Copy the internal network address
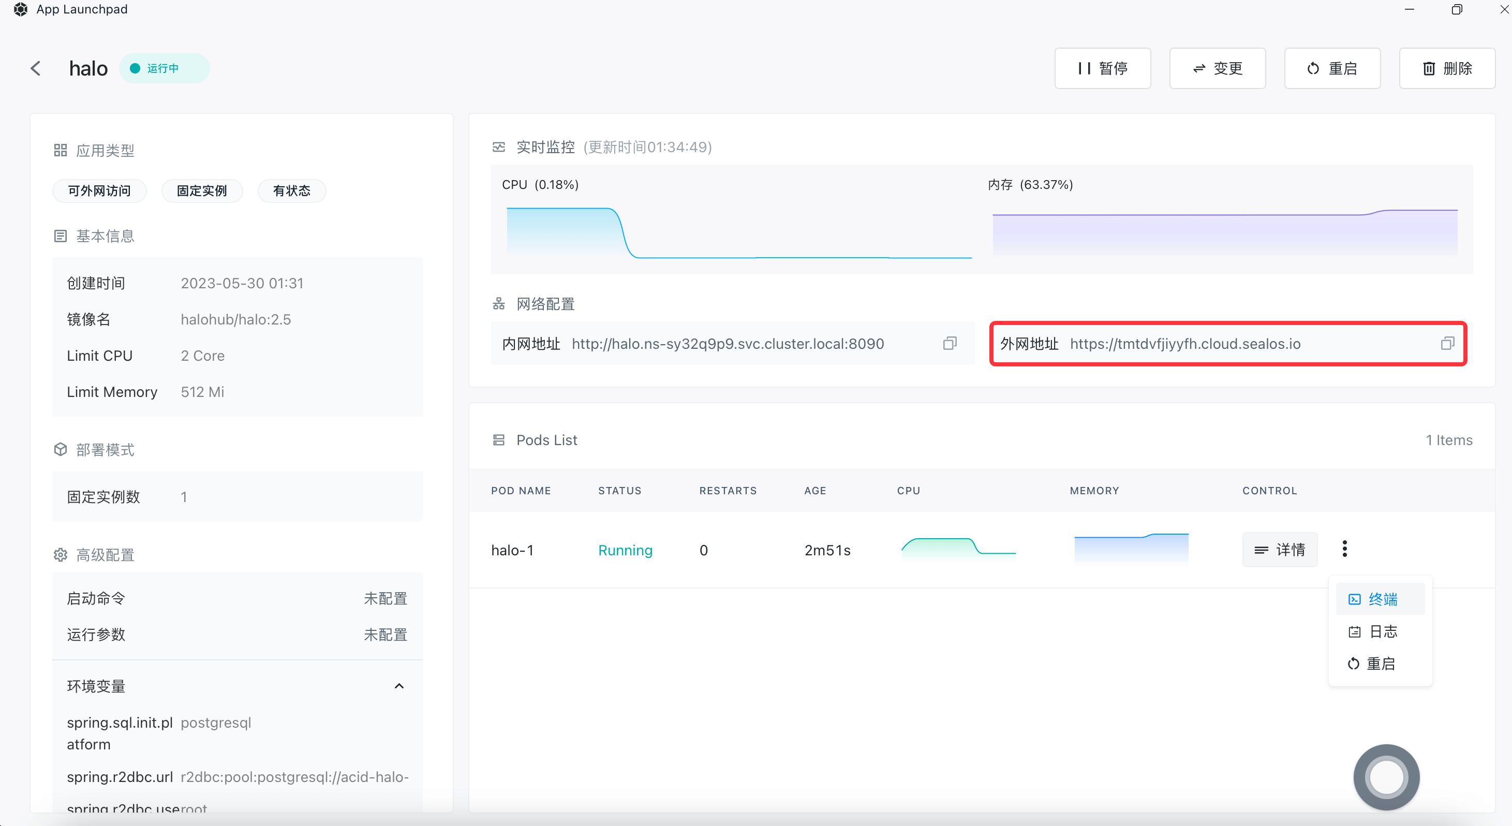 coord(949,344)
